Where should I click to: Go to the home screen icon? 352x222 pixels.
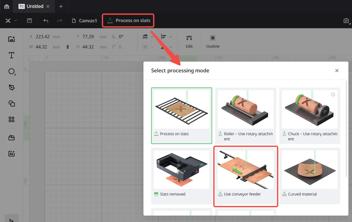(7, 7)
